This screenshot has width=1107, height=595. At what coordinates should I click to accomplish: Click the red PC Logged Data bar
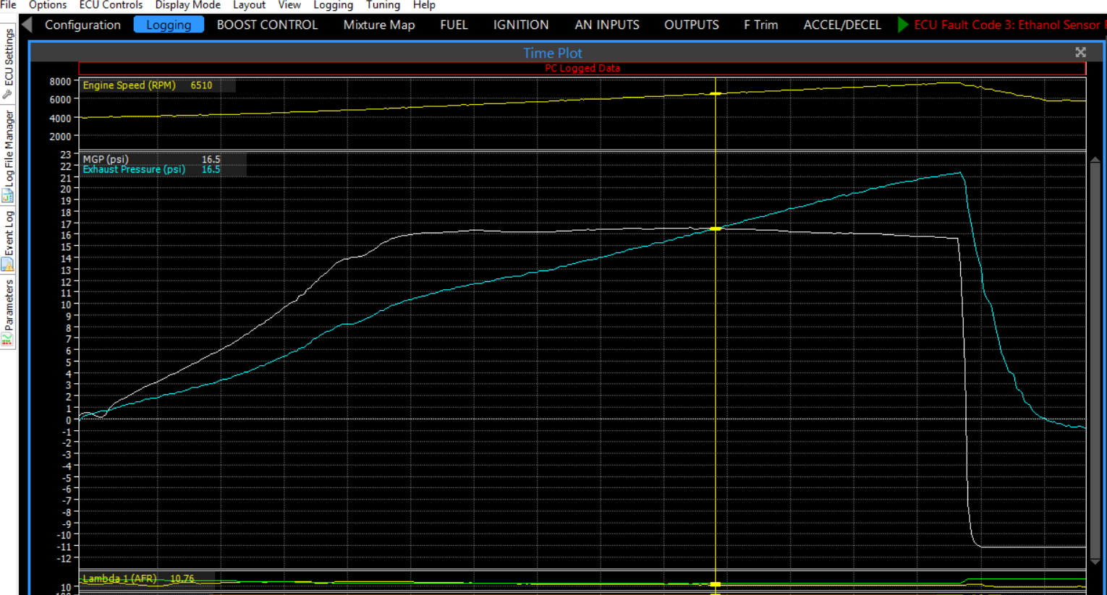click(582, 68)
